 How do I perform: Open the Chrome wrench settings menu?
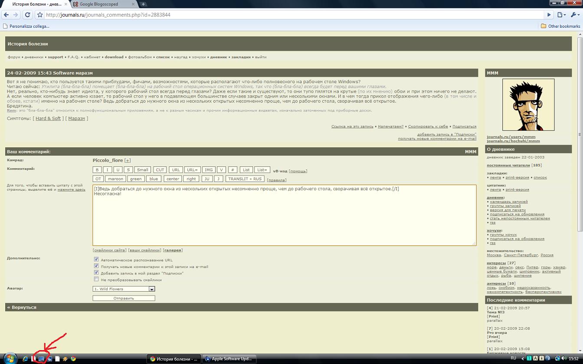coord(574,15)
